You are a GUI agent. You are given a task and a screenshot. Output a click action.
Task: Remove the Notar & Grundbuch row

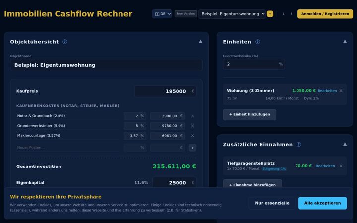point(192,116)
